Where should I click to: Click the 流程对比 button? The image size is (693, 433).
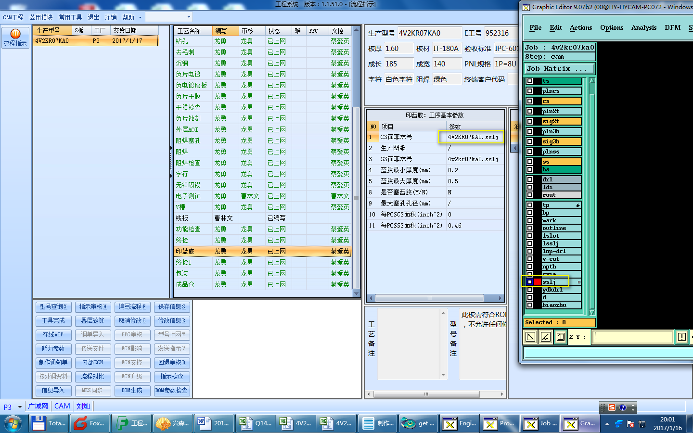pyautogui.click(x=93, y=377)
